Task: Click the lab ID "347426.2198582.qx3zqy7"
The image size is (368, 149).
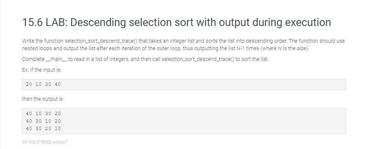Action: [45, 142]
